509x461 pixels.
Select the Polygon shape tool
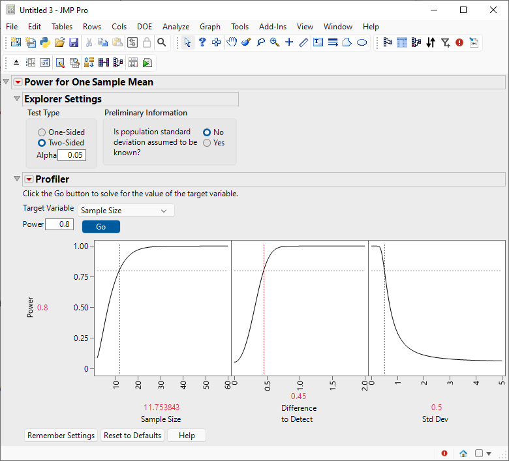tap(347, 42)
